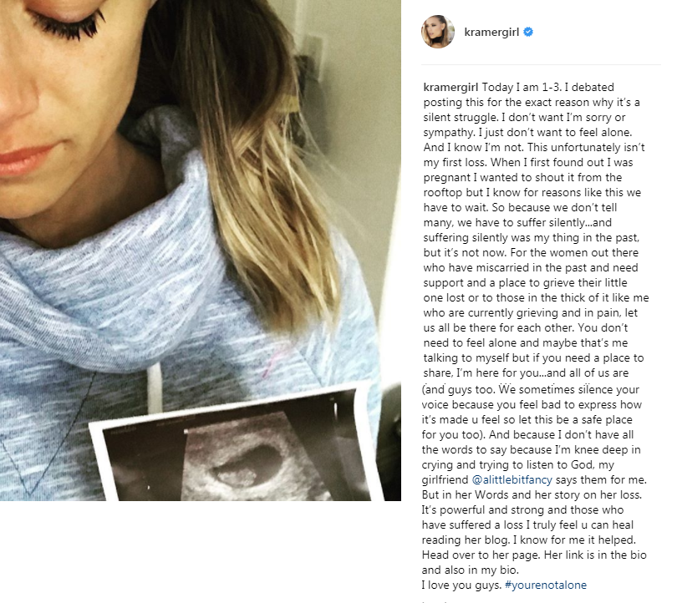Screen dimensions: 677x603
Task: Click the dark embryo sac on ultrasound
Action: pos(247,466)
